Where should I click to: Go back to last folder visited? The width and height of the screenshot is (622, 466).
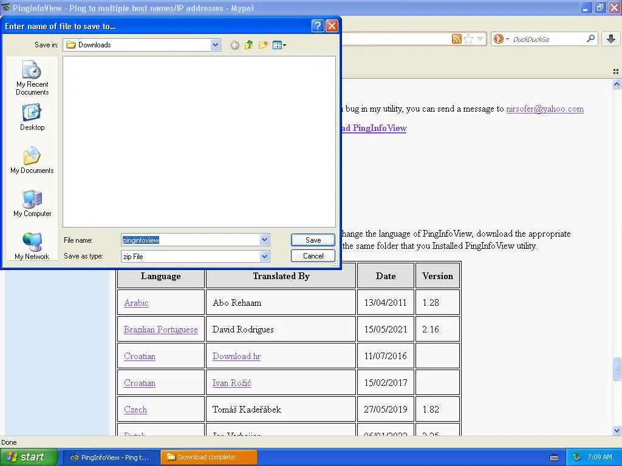(x=235, y=45)
